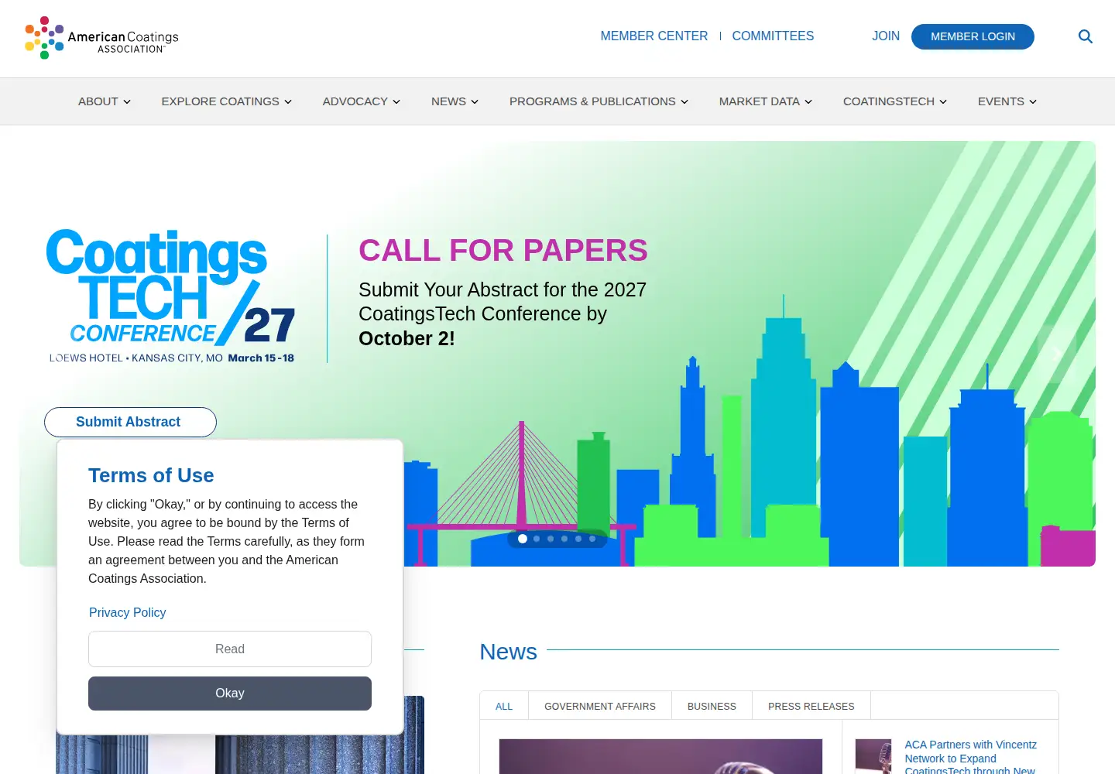Switch to the BUSINESS news tab
The width and height of the screenshot is (1115, 774).
(712, 706)
